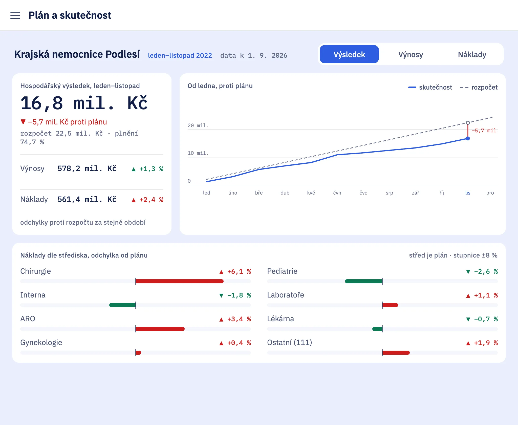The image size is (518, 425).
Task: Click the 'data k 1. 9. 2026' label
Action: point(254,55)
